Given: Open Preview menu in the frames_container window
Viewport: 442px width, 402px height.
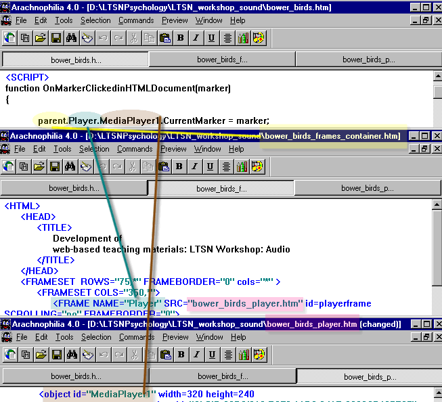Looking at the screenshot, I should 174,149.
